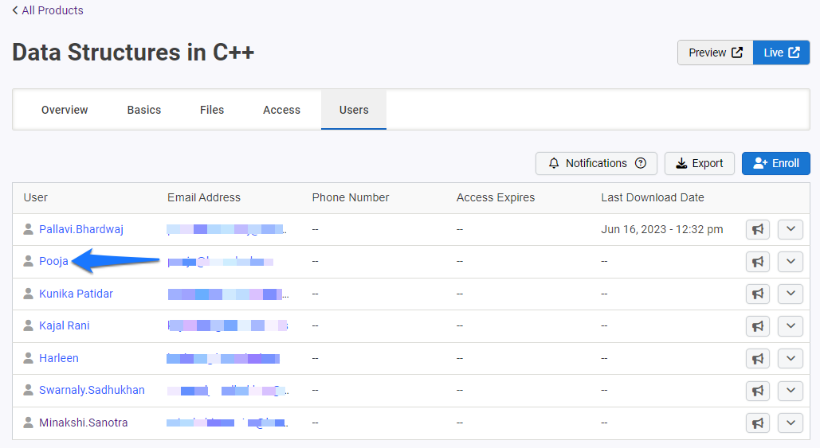This screenshot has width=820, height=448.
Task: Go back to All Products
Action: click(48, 10)
